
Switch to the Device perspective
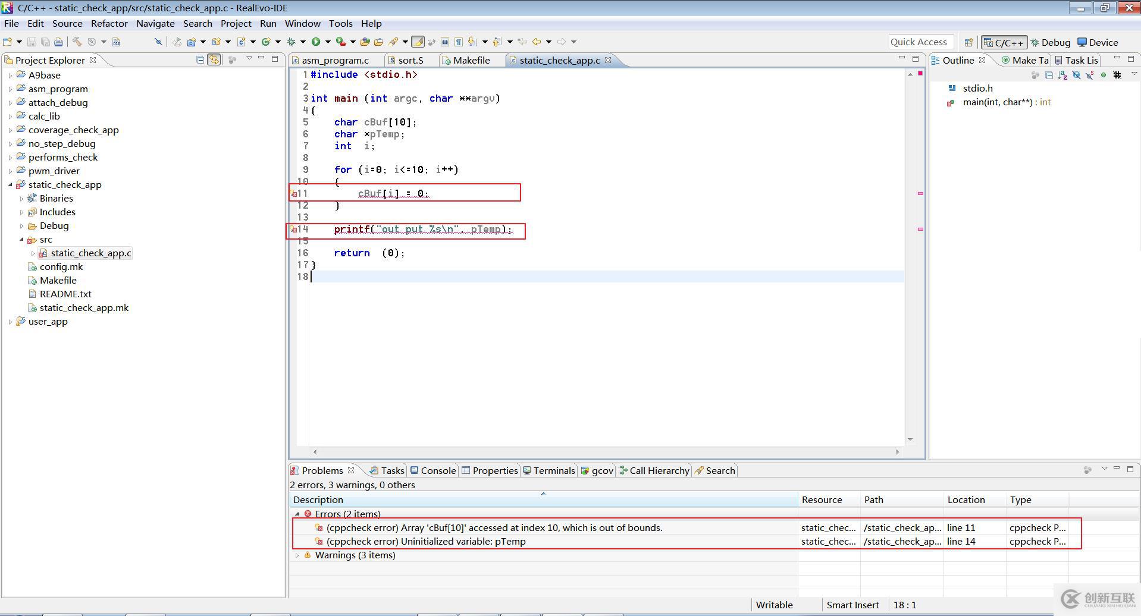[1098, 42]
